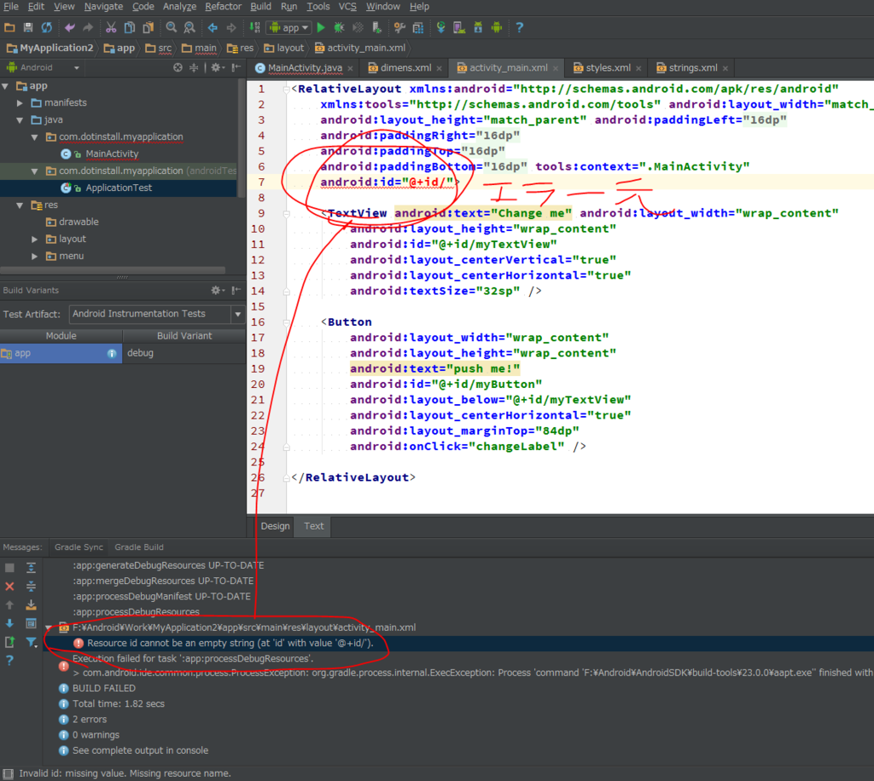
Task: Expand the manifests folder node
Action: (20, 103)
